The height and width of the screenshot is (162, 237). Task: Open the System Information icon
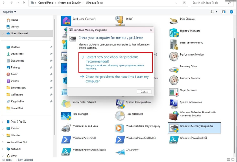coord(174,104)
